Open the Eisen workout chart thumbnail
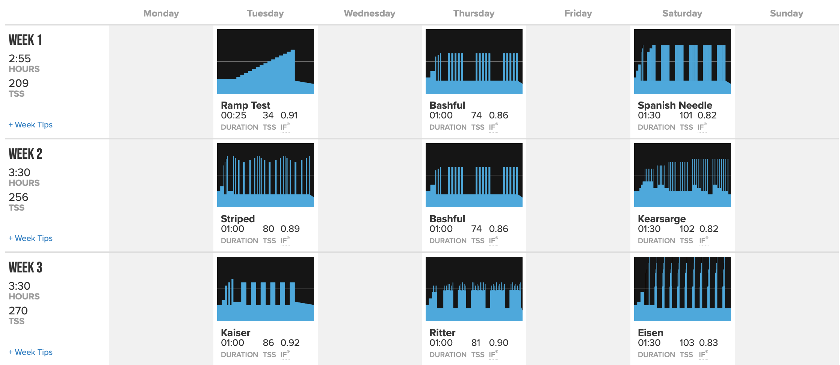The height and width of the screenshot is (365, 840). tap(682, 289)
